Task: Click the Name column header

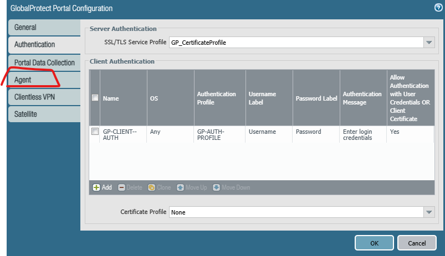Action: pos(123,98)
